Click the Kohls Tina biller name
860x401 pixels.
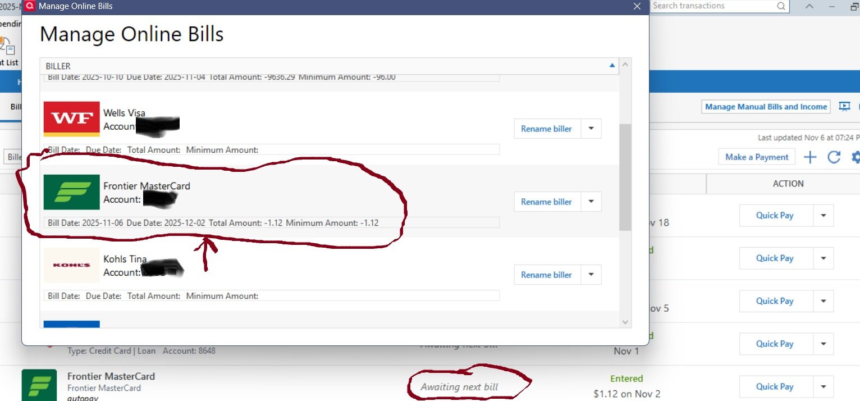coord(125,259)
